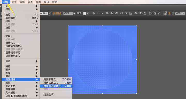Click the top-center selection handle of blue square
This screenshot has height=99, width=186.
pos(103,26)
